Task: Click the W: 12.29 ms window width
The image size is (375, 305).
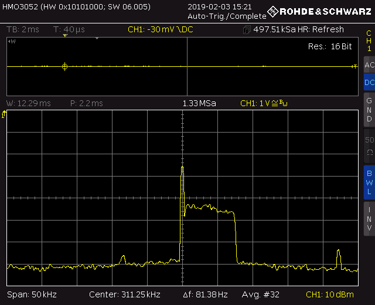Action: (29, 103)
